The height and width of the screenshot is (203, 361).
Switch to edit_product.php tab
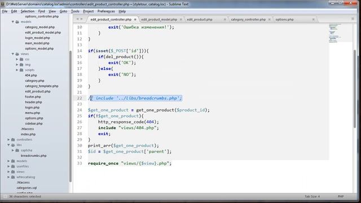coord(199,20)
